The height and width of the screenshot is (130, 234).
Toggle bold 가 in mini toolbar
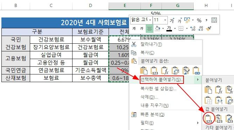134,28
